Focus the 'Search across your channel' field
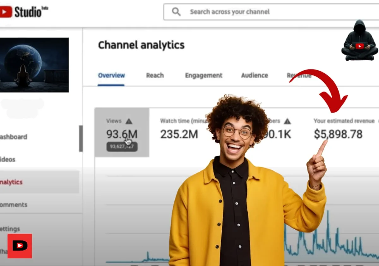Viewport: 379px width, 266px height. (x=253, y=12)
